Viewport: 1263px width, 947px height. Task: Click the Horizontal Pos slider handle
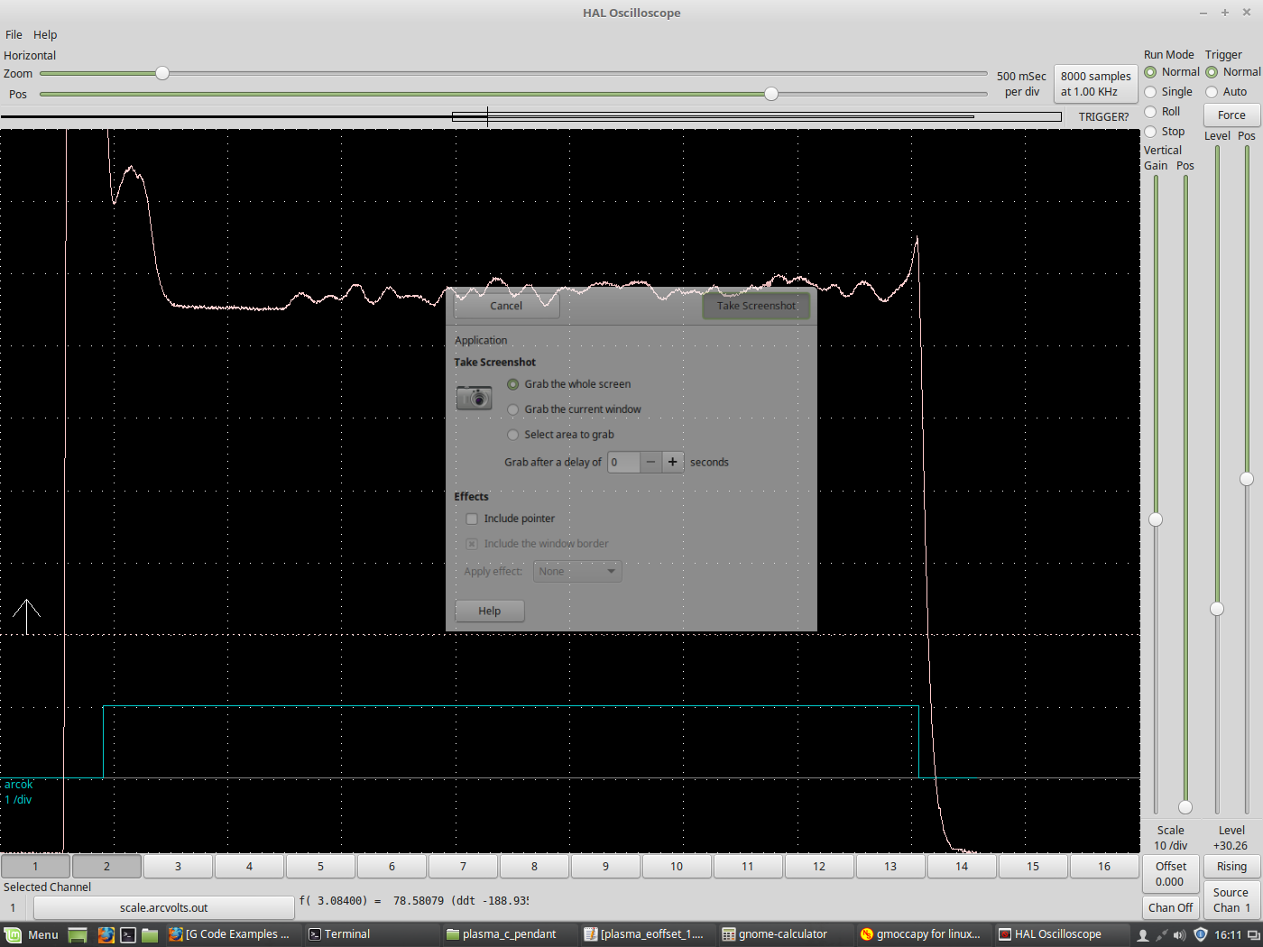[x=771, y=94]
